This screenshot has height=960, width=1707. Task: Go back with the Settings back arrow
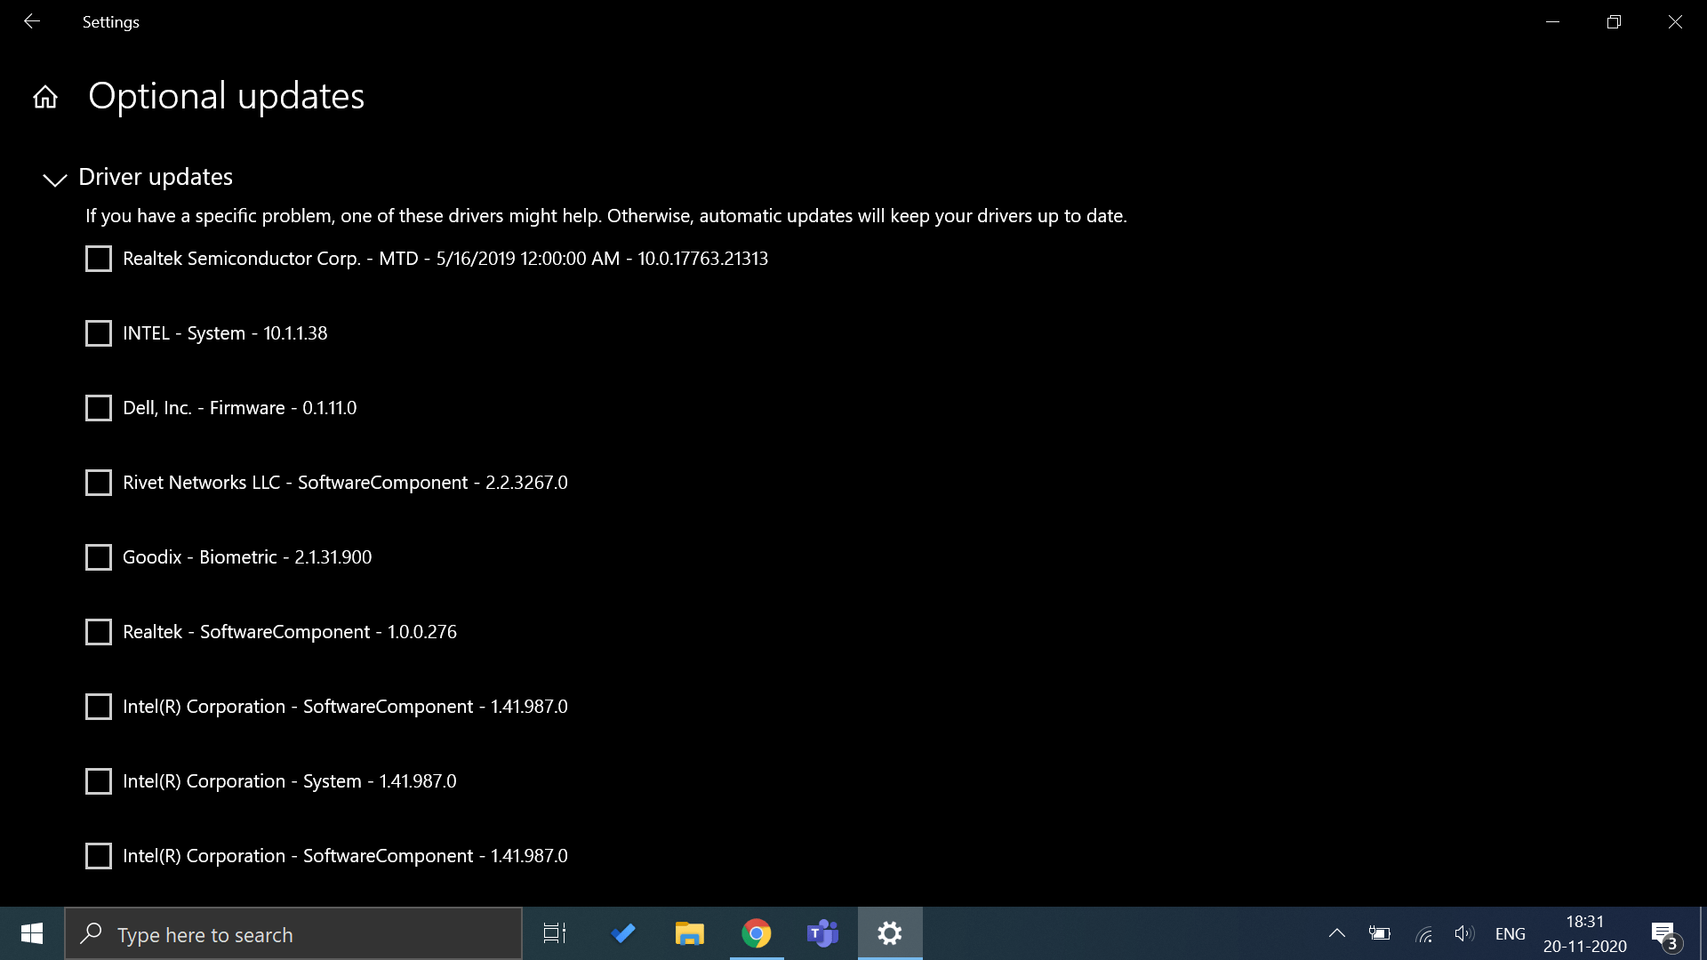coord(32,21)
